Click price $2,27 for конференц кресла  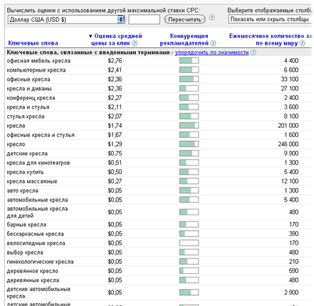(x=115, y=98)
